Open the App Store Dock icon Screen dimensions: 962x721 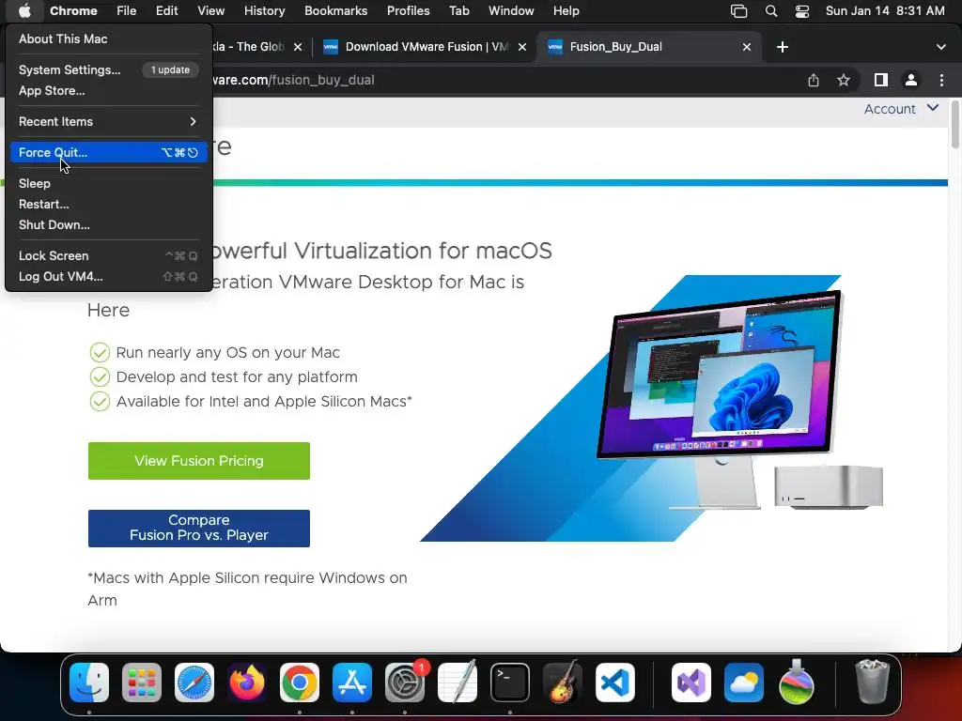(x=352, y=683)
